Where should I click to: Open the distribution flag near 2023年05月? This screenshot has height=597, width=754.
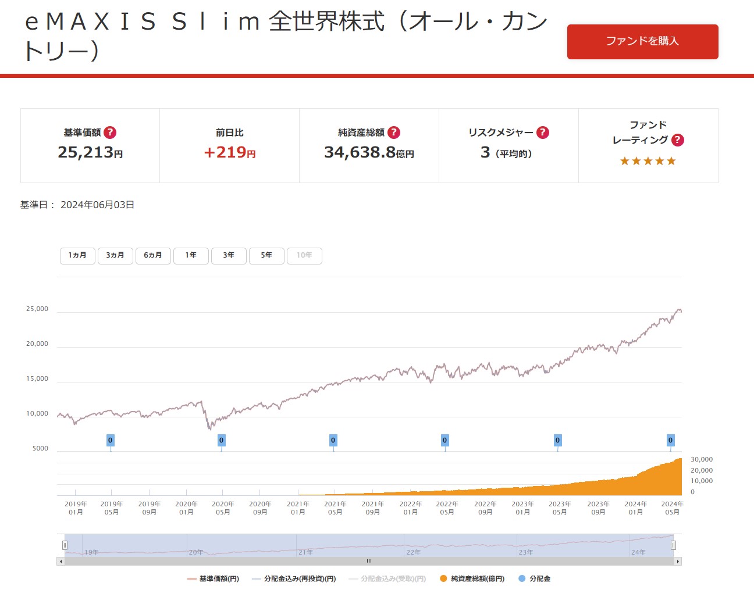coord(558,441)
